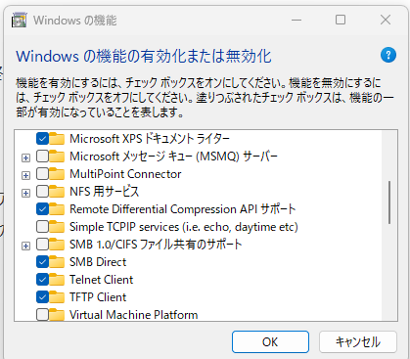Minimize the Windows の機能 window
The width and height of the screenshot is (410, 359).
pyautogui.click(x=296, y=20)
